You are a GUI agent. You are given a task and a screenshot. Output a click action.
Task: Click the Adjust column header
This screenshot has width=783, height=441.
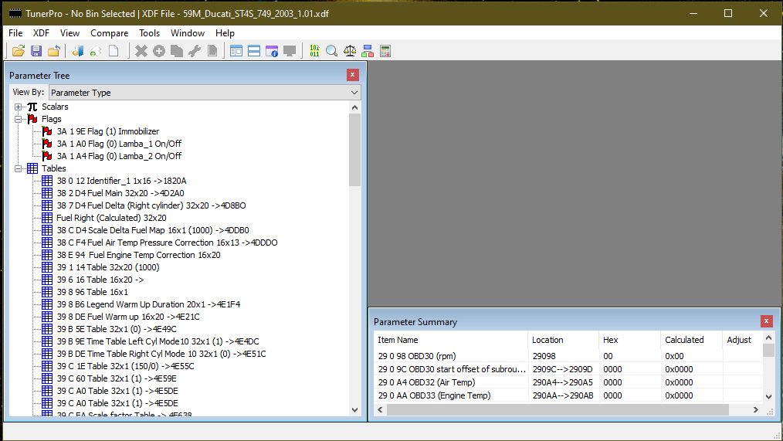[743, 340]
